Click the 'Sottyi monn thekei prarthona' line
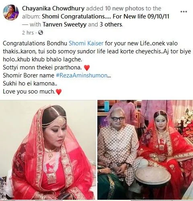 (42, 67)
